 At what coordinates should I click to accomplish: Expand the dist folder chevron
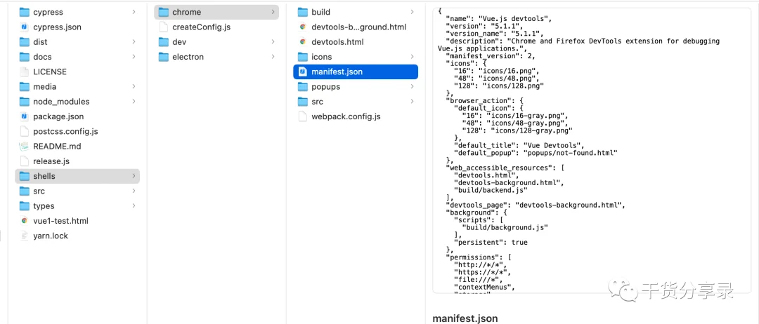134,42
